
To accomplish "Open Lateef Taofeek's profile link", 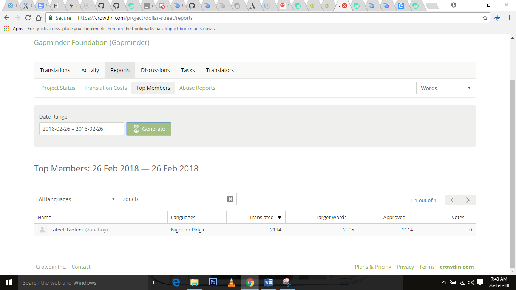I will [67, 230].
